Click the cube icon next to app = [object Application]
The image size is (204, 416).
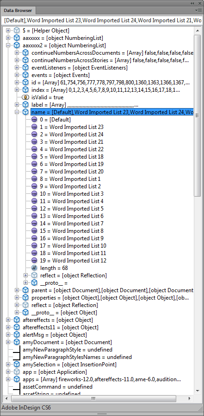(17, 372)
